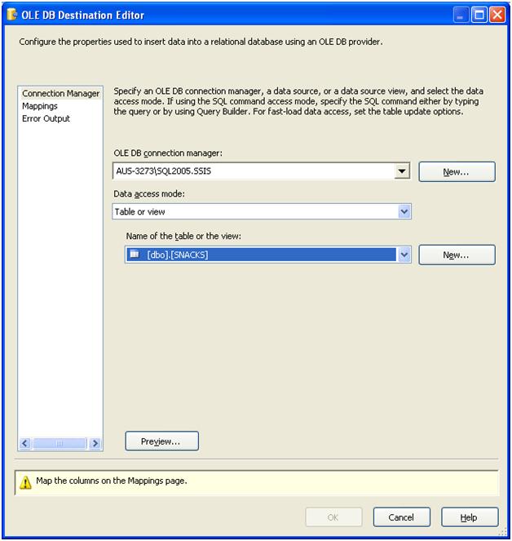
Task: Click the horizontal scrollbar thumb in the page list
Action: [x=60, y=443]
